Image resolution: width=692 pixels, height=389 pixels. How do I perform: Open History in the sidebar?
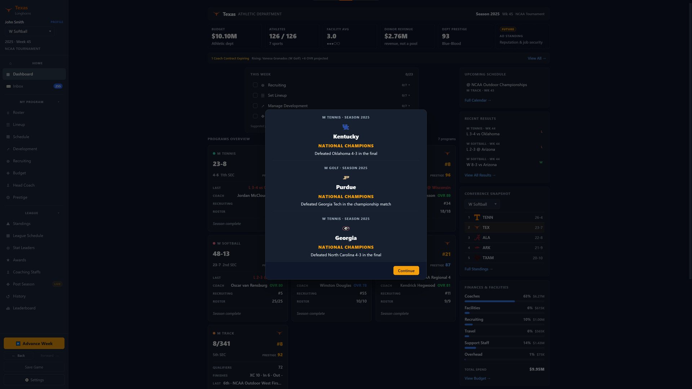tap(34, 296)
